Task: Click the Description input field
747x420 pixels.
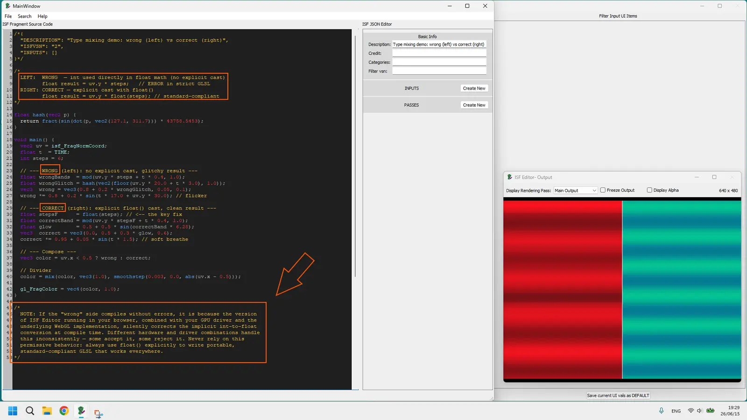Action: [439, 44]
